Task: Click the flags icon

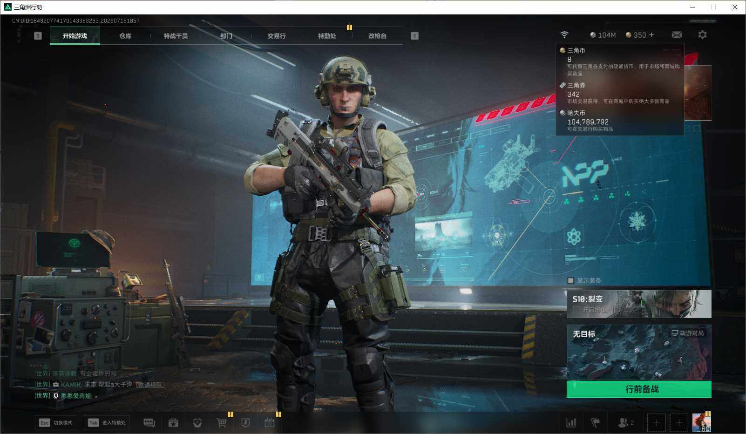Action: point(595,423)
